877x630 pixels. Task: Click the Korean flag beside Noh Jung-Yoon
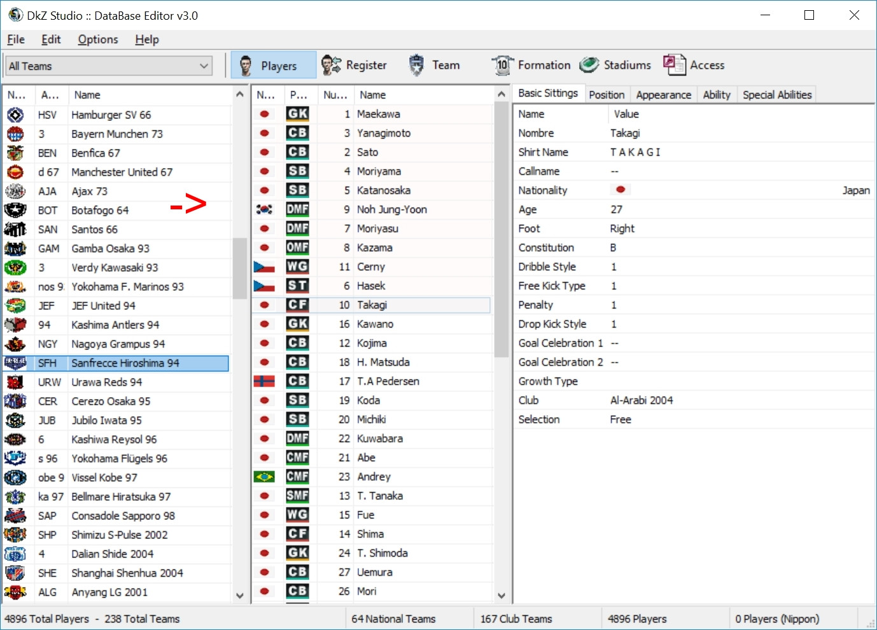[x=264, y=209]
